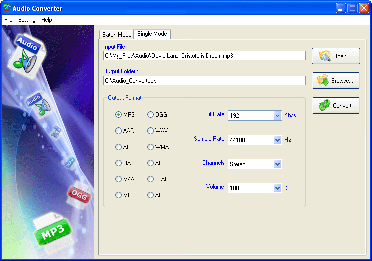Click the 'Input File :' label
This screenshot has width=372, height=261.
115,47
